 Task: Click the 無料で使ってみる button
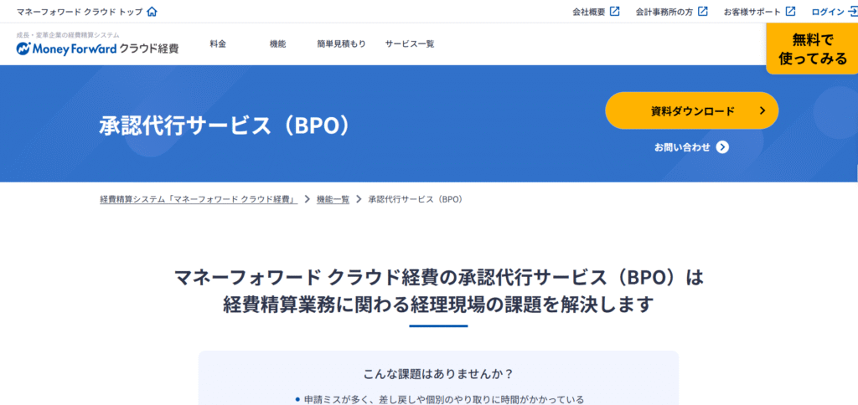click(812, 49)
